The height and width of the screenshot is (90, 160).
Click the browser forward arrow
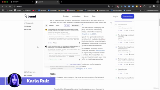coord(6,6)
